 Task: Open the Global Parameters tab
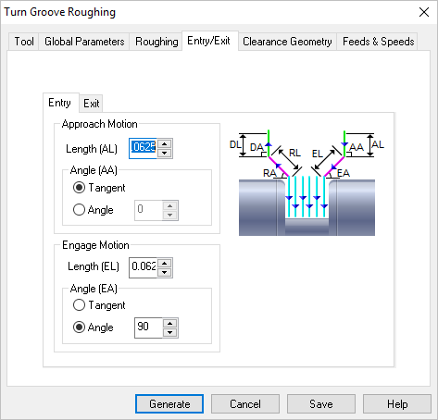(x=84, y=42)
